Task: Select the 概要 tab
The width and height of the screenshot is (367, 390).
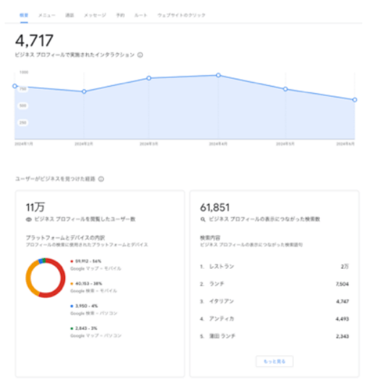Action: [24, 15]
